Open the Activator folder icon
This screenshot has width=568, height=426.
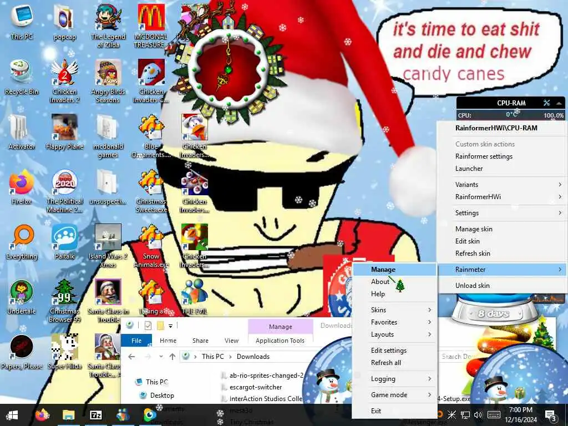tap(22, 132)
